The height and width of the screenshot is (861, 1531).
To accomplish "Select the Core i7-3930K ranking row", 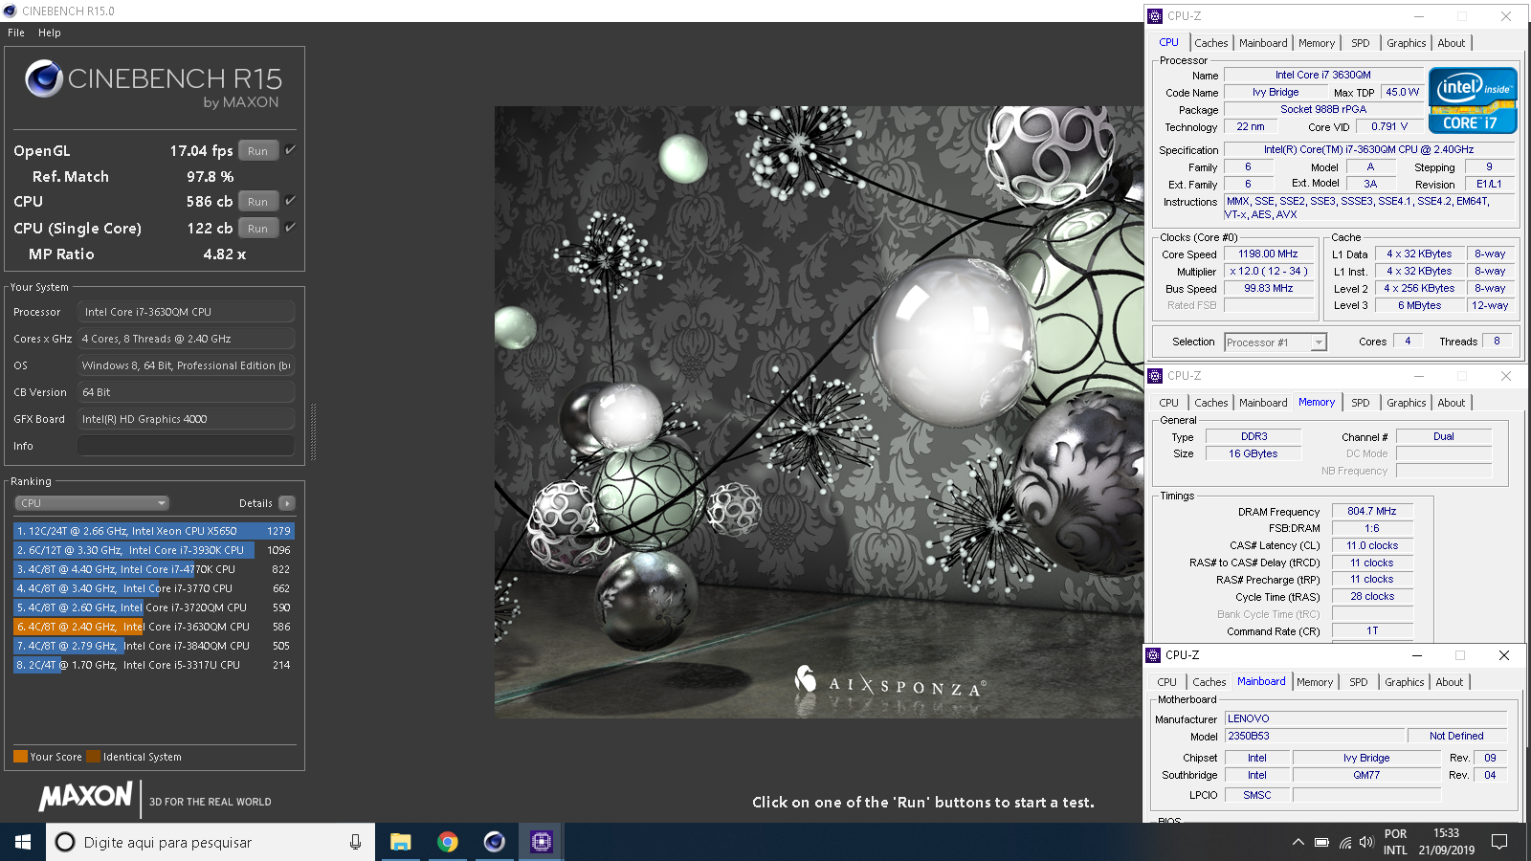I will pos(153,550).
